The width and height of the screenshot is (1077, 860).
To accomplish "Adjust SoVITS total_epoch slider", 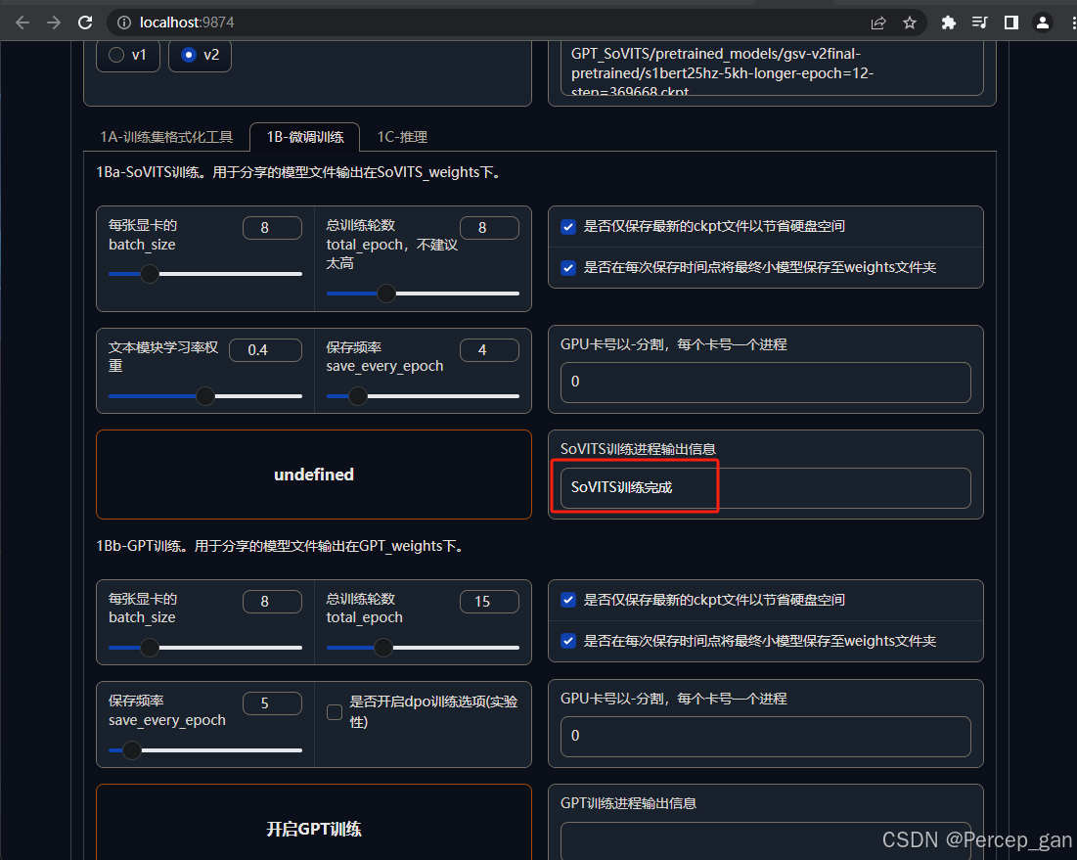I will [x=424, y=294].
